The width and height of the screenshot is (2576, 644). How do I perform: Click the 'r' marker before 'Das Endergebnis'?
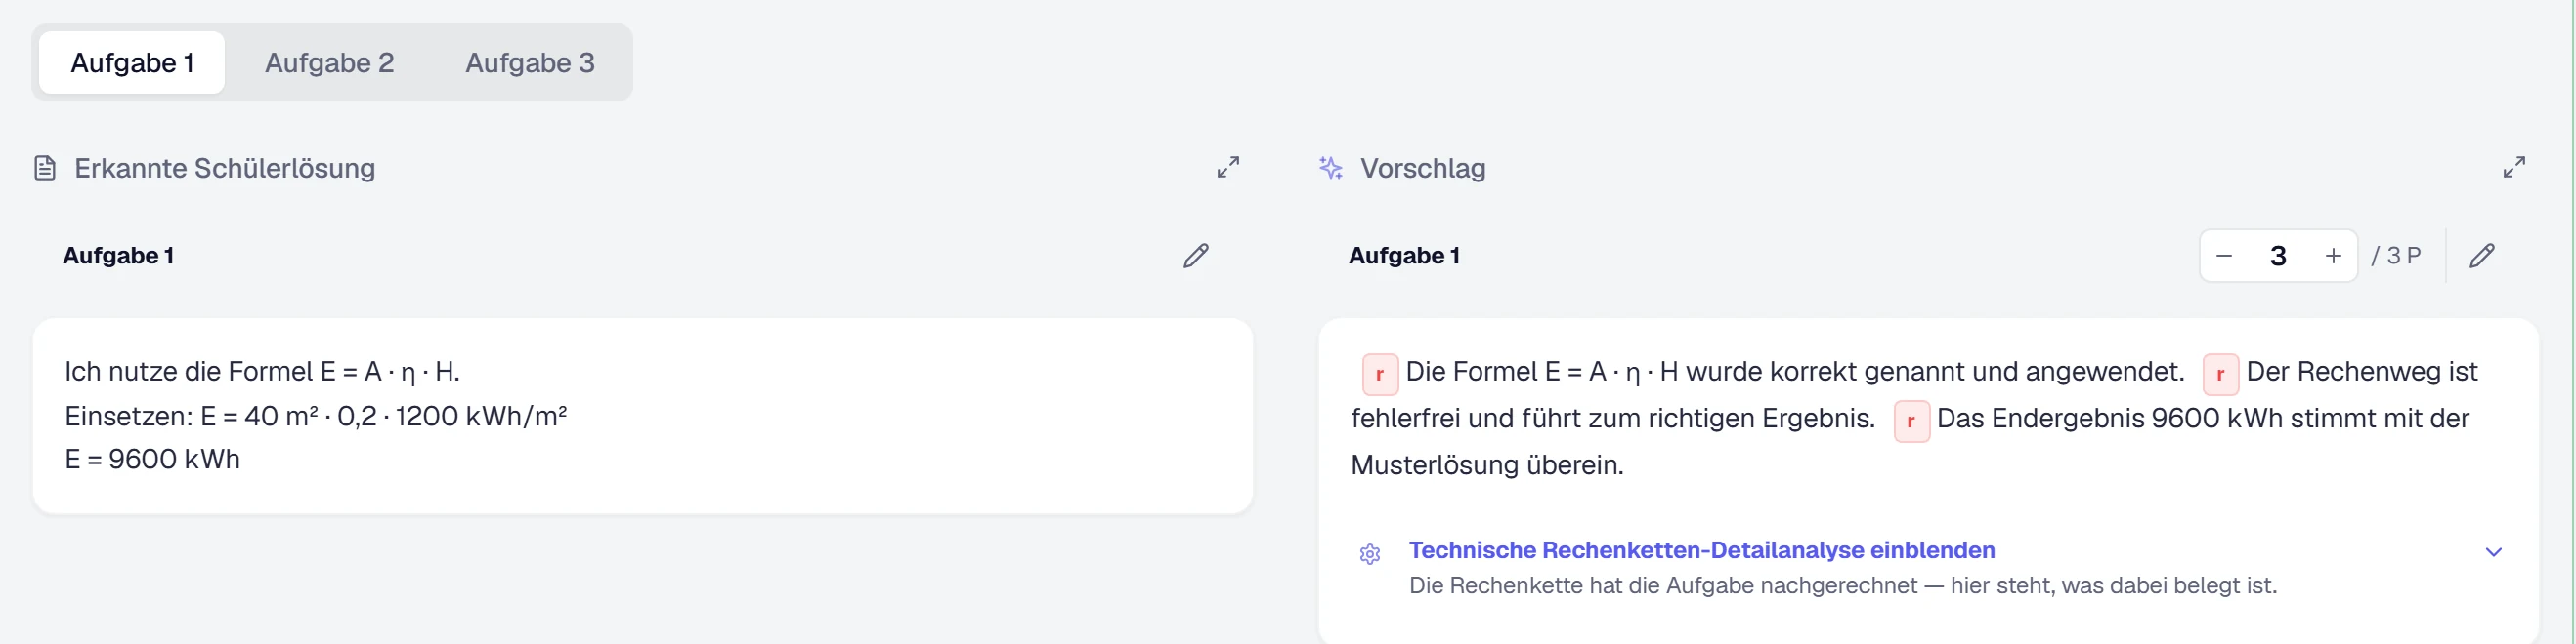[1911, 422]
